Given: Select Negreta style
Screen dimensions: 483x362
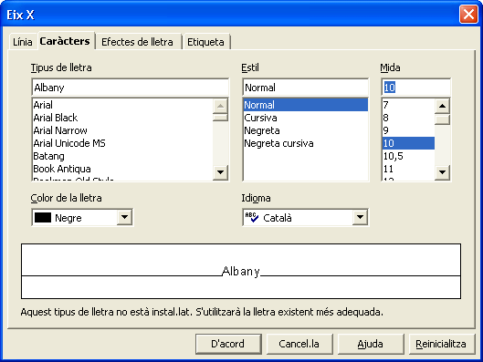Looking at the screenshot, I should pos(306,130).
